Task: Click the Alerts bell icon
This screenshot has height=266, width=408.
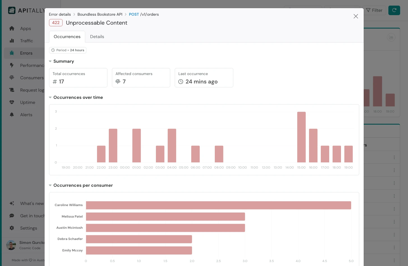Action: [x=12, y=115]
